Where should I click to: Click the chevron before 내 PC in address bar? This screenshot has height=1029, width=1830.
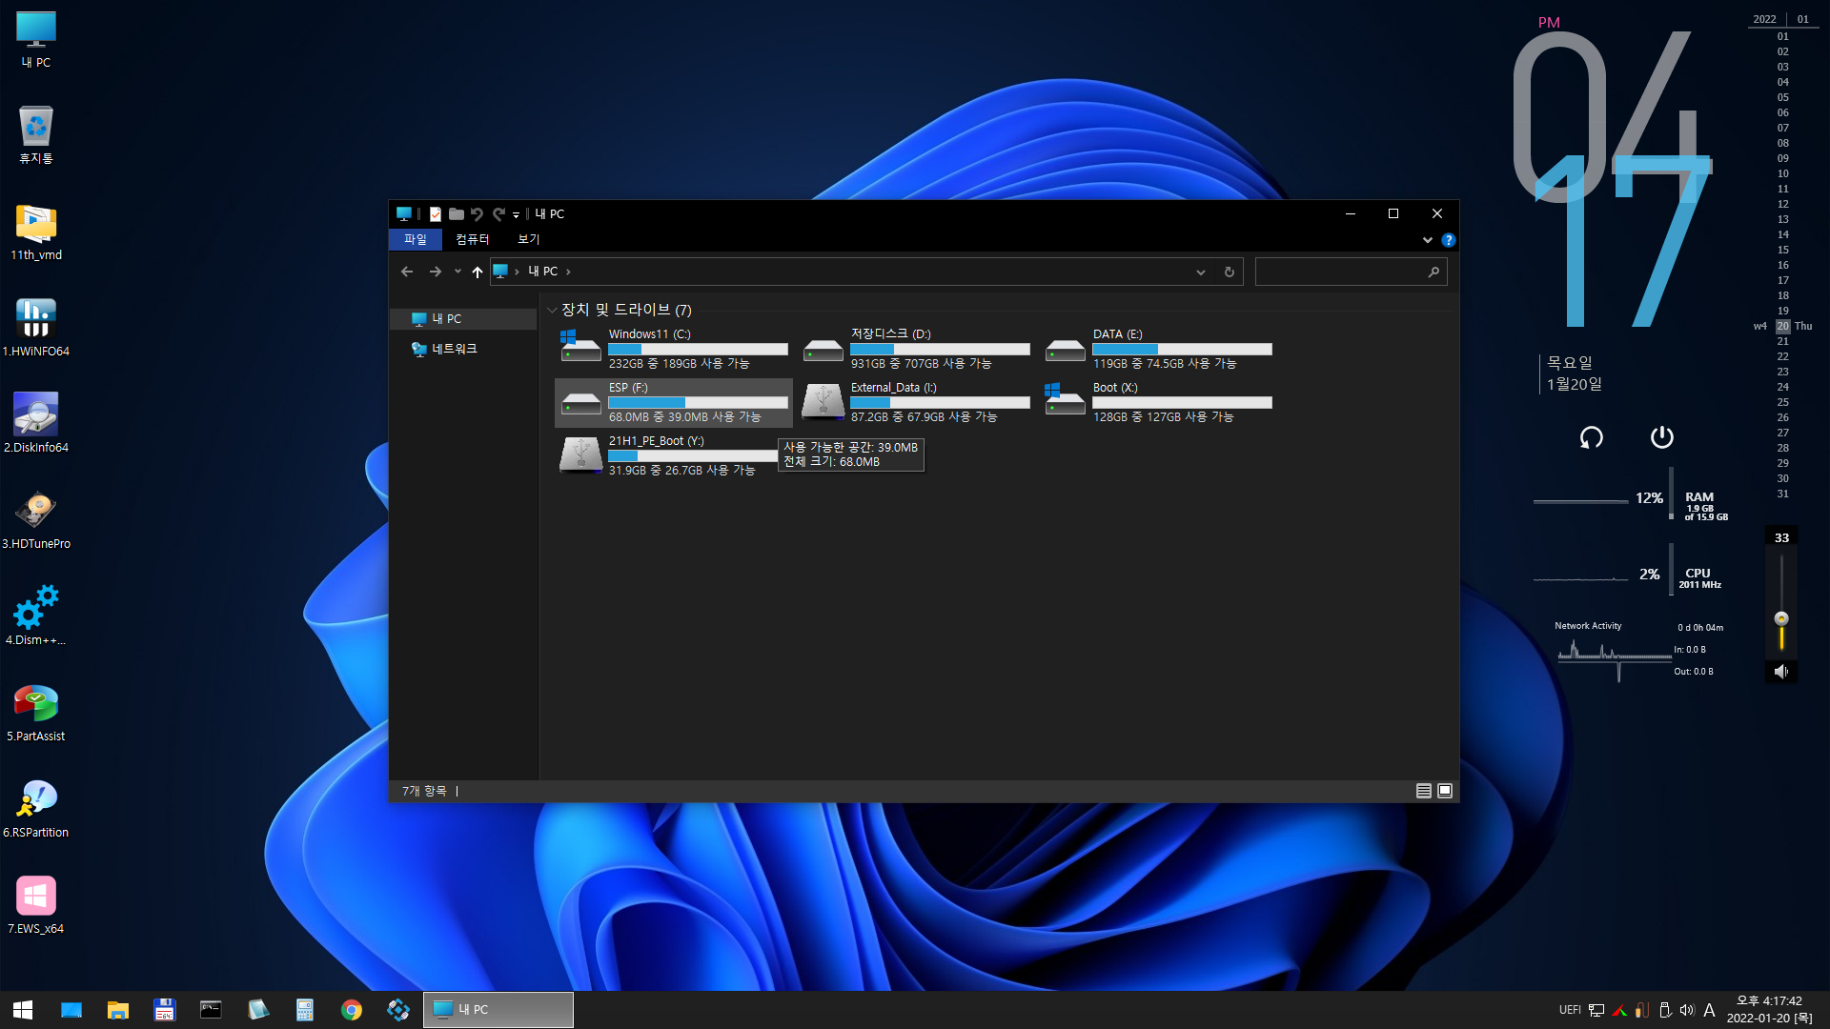(517, 272)
